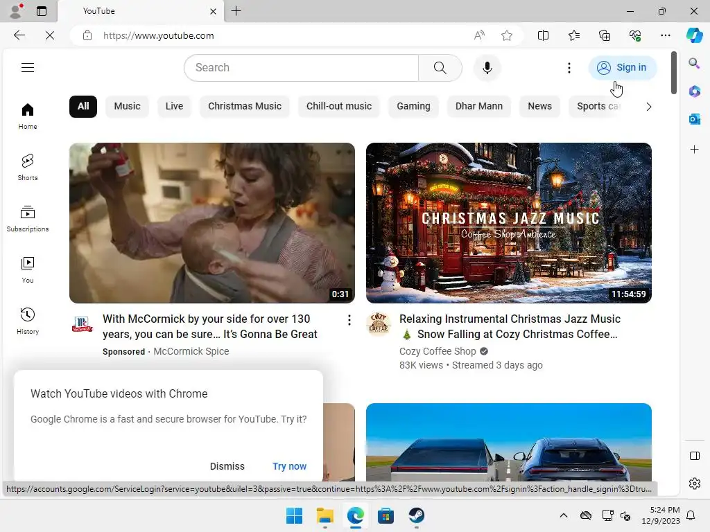Open the cars on highway thumbnail

[x=509, y=443]
